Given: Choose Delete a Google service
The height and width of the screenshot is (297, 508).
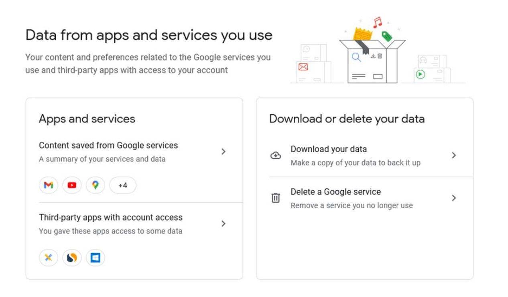Looking at the screenshot, I should point(335,192).
